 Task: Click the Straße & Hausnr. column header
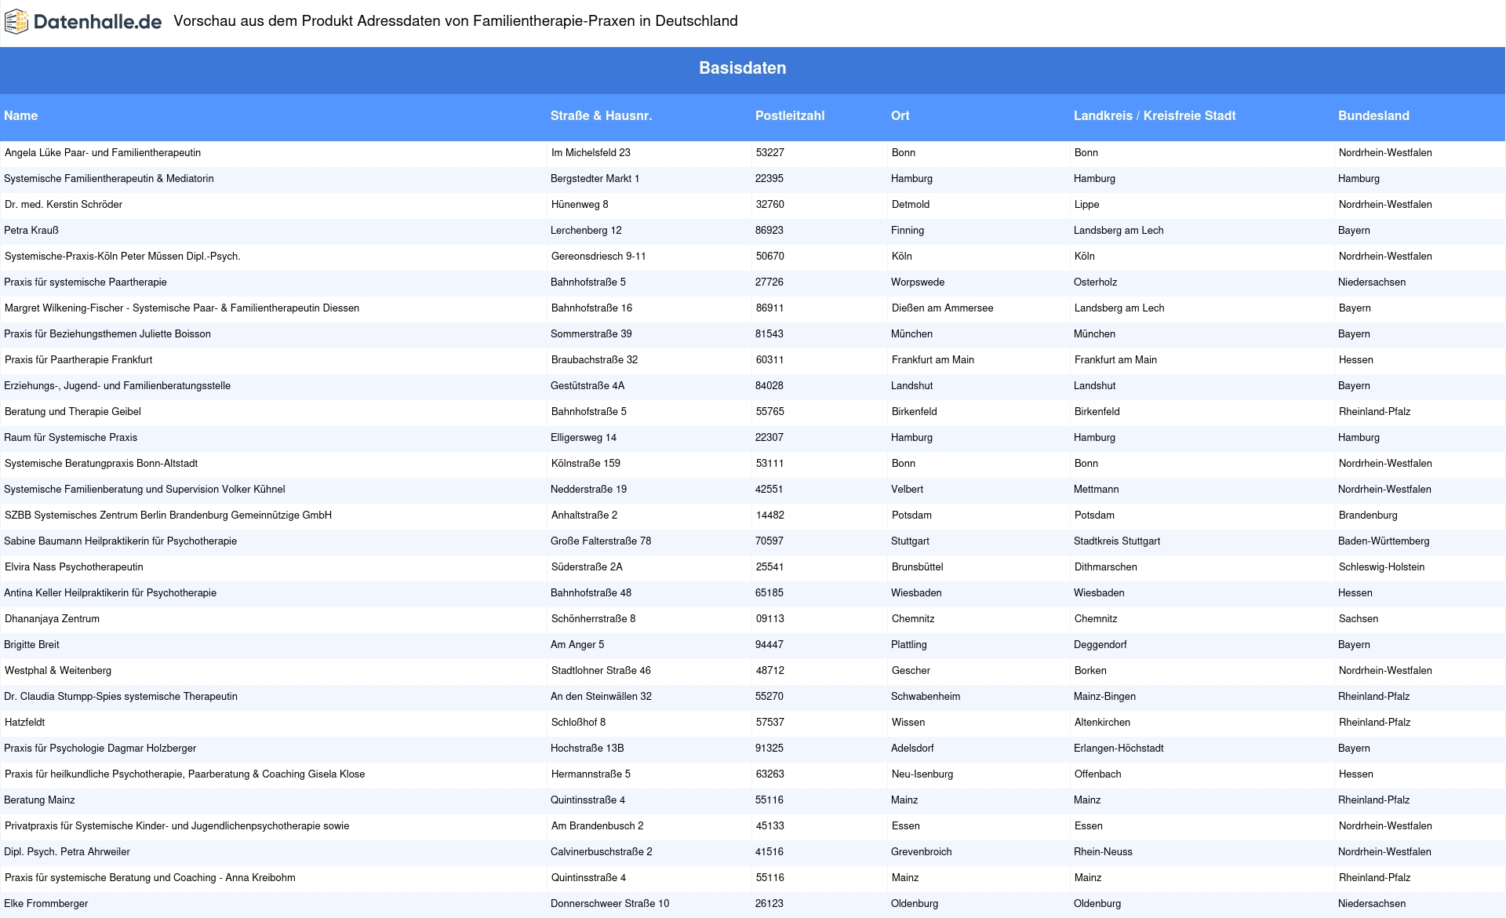(601, 116)
